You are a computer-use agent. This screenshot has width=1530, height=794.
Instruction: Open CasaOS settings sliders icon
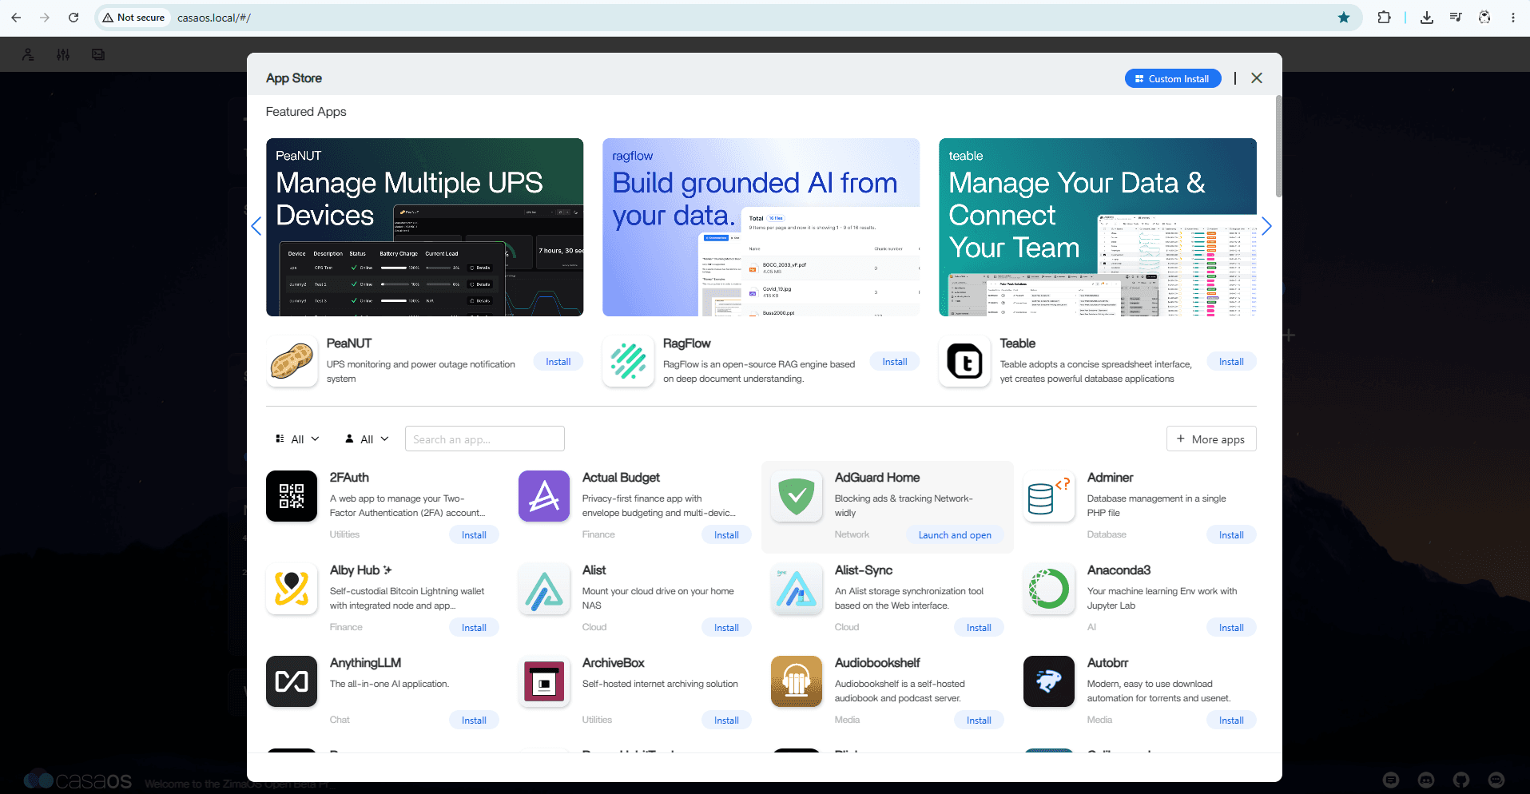click(x=63, y=54)
